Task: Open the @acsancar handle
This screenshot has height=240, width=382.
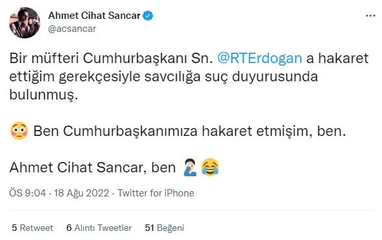Action: [72, 29]
